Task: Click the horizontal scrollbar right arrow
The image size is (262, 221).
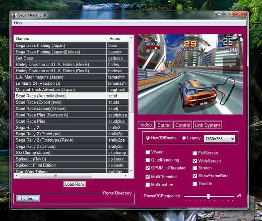Action: [126, 176]
